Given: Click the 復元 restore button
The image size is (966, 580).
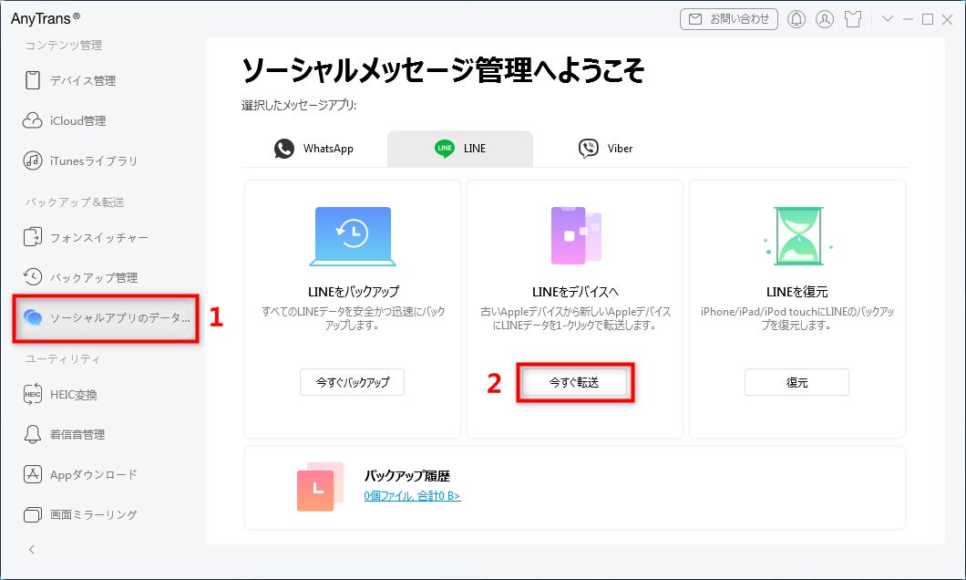Looking at the screenshot, I should pos(796,382).
